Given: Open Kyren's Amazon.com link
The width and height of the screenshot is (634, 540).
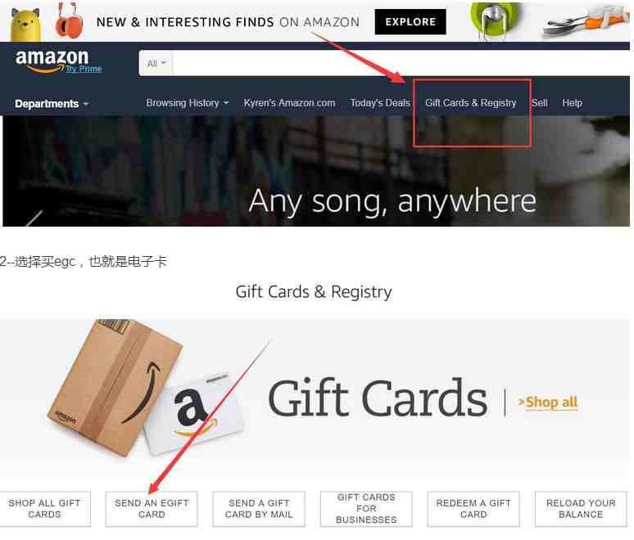Looking at the screenshot, I should pyautogui.click(x=289, y=103).
